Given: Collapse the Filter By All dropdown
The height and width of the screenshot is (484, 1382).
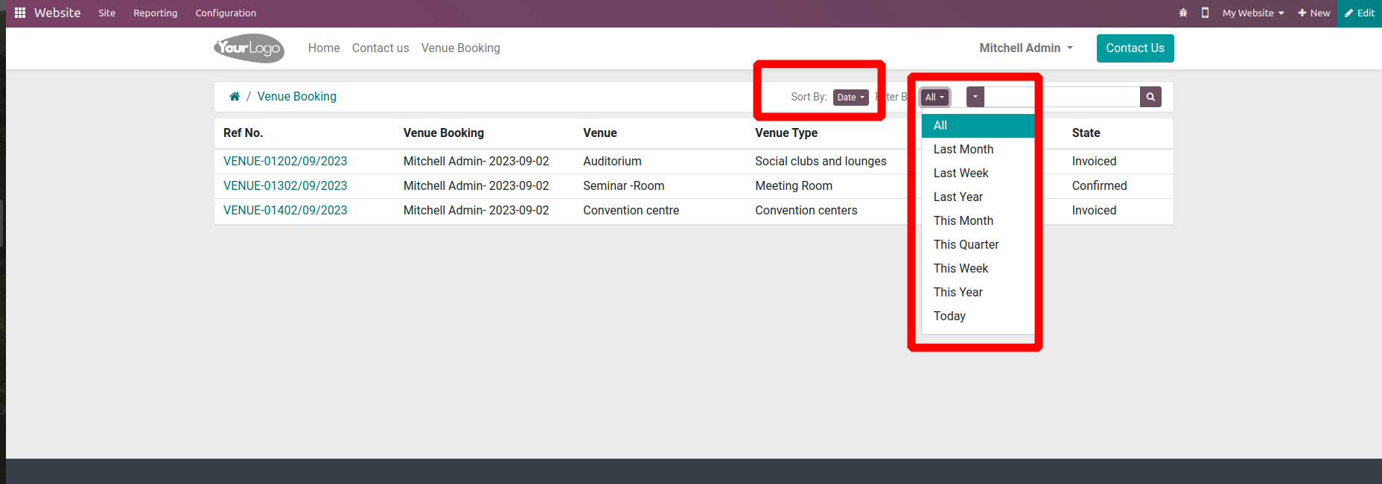Looking at the screenshot, I should pos(934,97).
